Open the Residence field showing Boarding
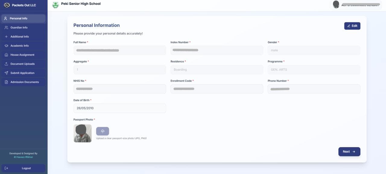The image size is (386, 174). tap(217, 70)
